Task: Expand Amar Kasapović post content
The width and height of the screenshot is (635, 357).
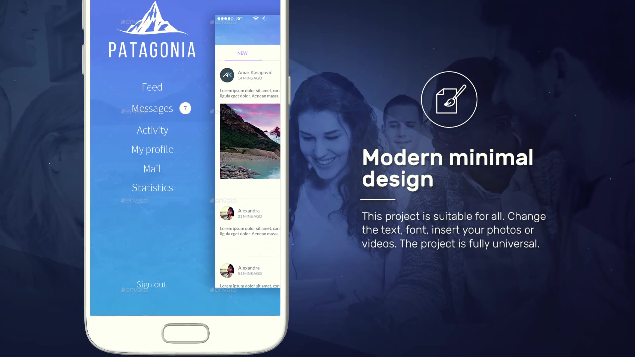Action: [x=250, y=93]
